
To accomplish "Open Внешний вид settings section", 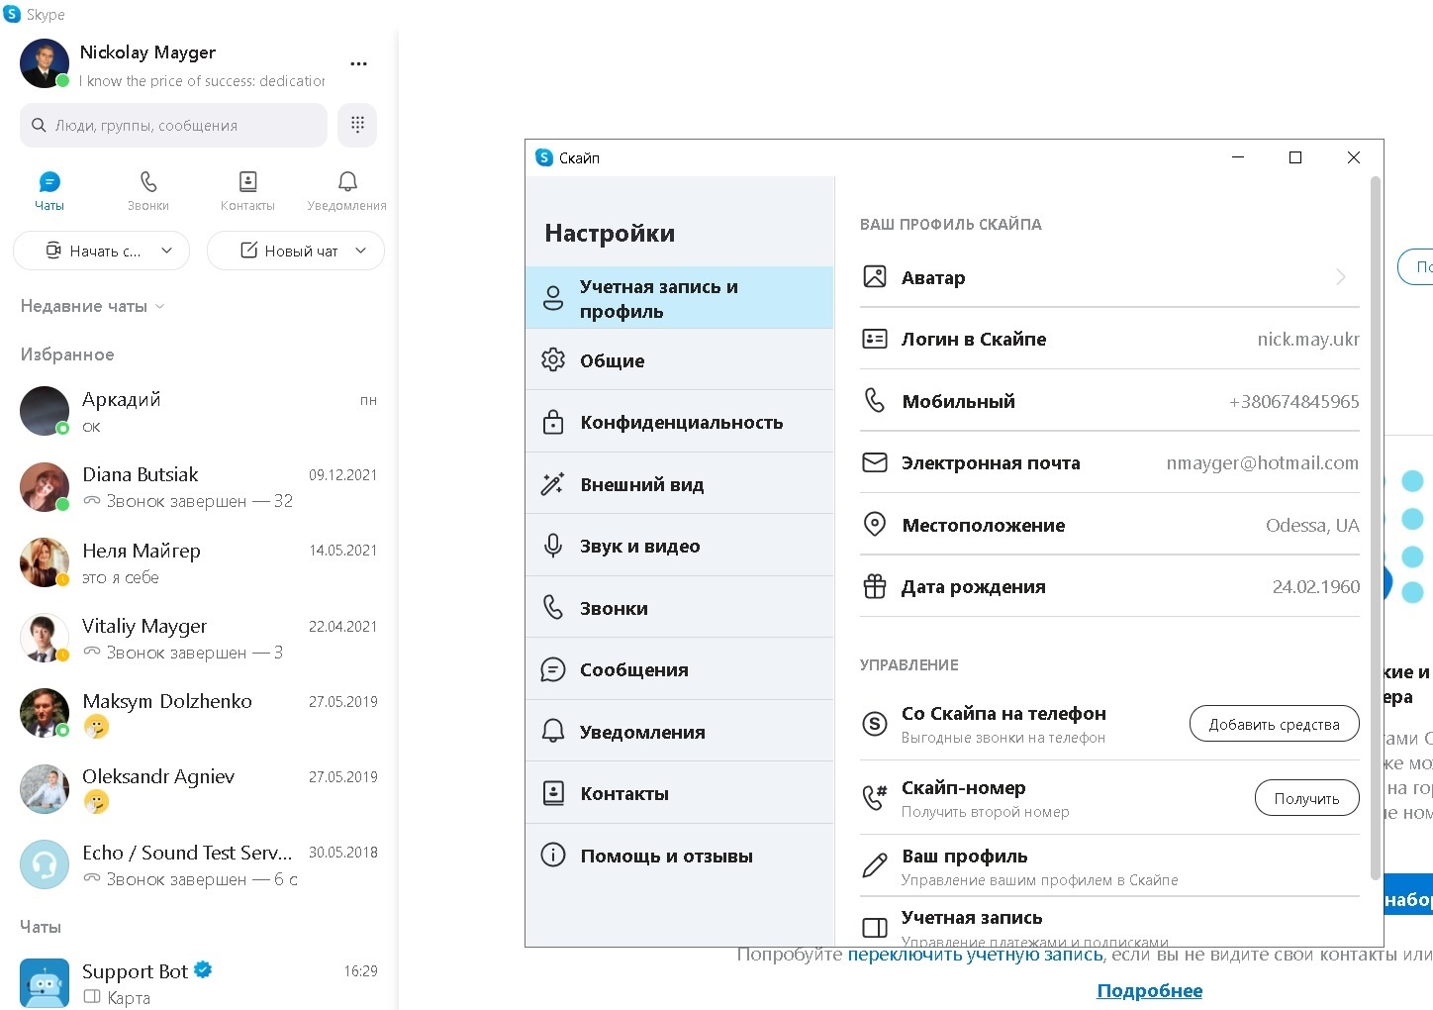I will 680,483.
